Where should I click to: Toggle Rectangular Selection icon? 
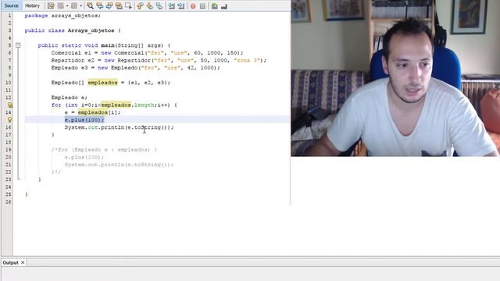point(128,5)
